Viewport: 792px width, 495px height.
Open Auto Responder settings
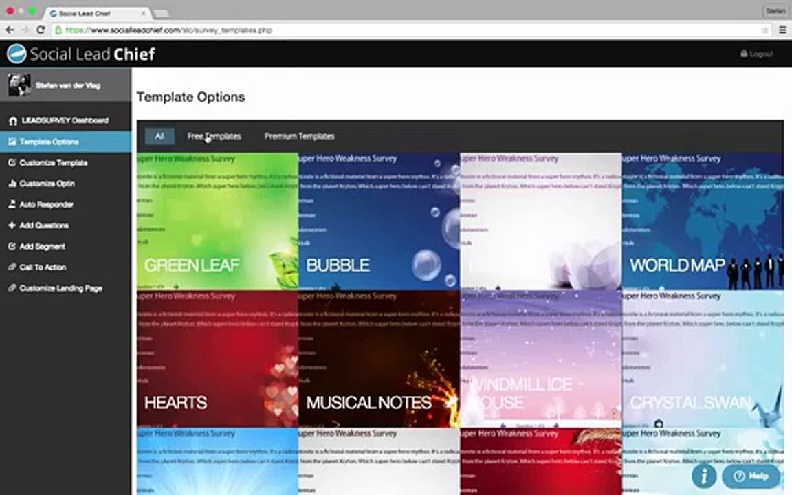[x=66, y=204]
